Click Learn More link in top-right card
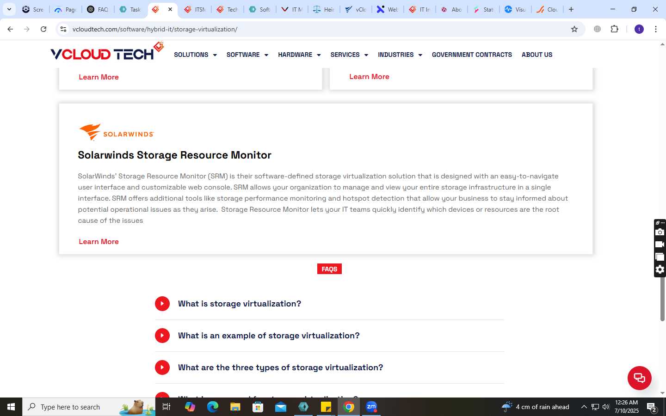 click(x=369, y=76)
